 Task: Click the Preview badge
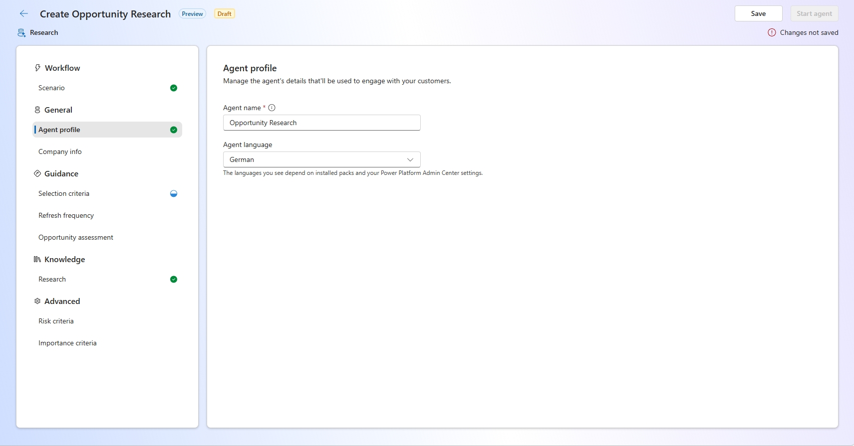click(x=192, y=14)
